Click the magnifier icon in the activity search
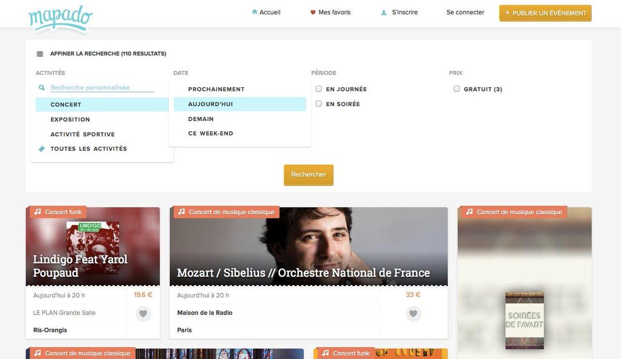 (42, 88)
